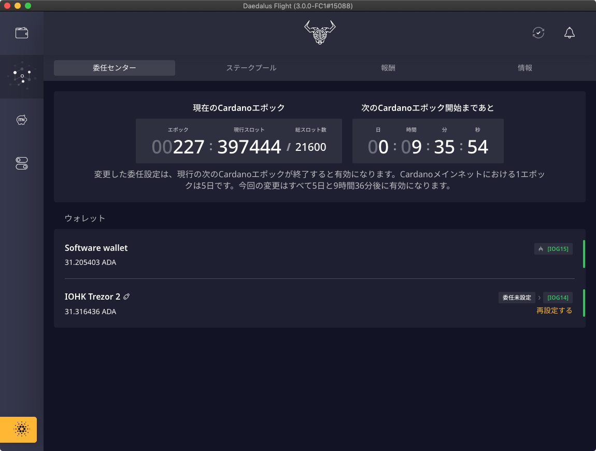The height and width of the screenshot is (451, 596).
Task: Click the arrow between 委任未設定 and IOG14
Action: click(x=539, y=298)
